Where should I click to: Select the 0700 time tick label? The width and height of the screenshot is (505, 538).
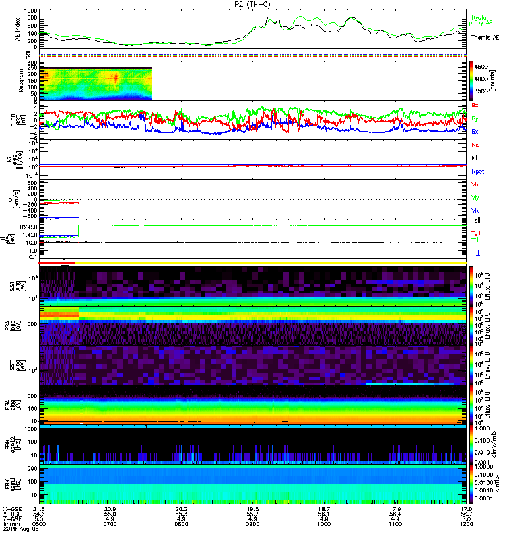pyautogui.click(x=110, y=524)
